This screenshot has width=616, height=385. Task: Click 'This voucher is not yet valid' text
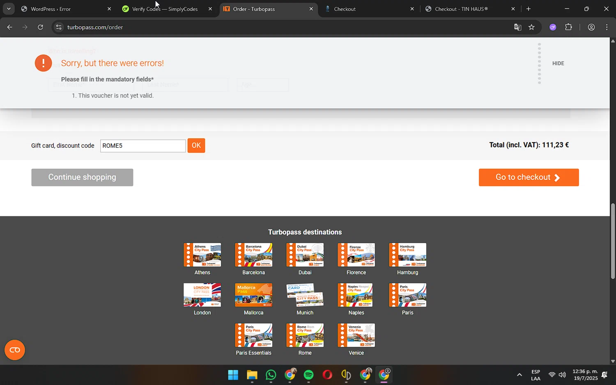tap(116, 96)
